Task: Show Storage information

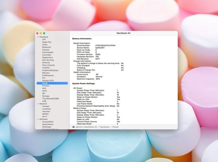Action: click(46, 96)
